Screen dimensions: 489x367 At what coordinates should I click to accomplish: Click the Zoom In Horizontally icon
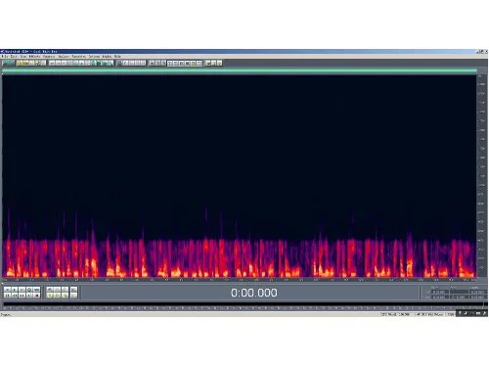pos(50,290)
